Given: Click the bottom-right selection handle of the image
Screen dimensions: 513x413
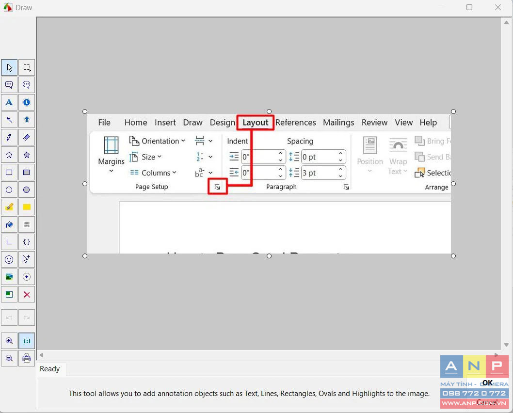Looking at the screenshot, I should click(x=453, y=256).
